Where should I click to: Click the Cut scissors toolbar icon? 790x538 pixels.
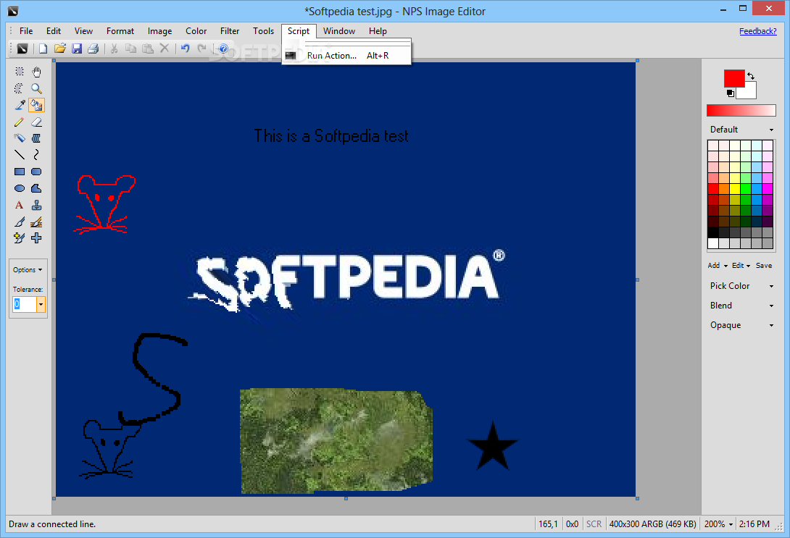click(115, 49)
